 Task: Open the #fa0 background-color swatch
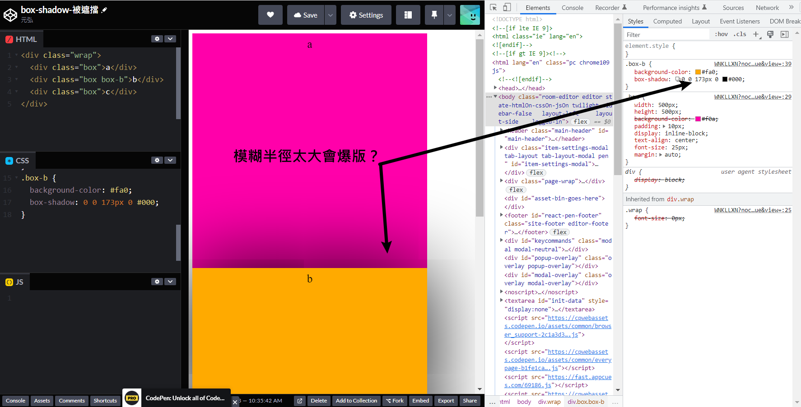pyautogui.click(x=698, y=72)
